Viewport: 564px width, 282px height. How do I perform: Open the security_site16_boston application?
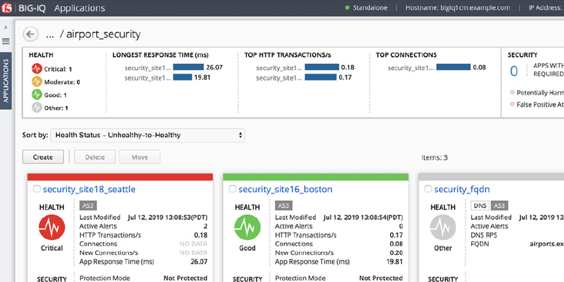(285, 189)
